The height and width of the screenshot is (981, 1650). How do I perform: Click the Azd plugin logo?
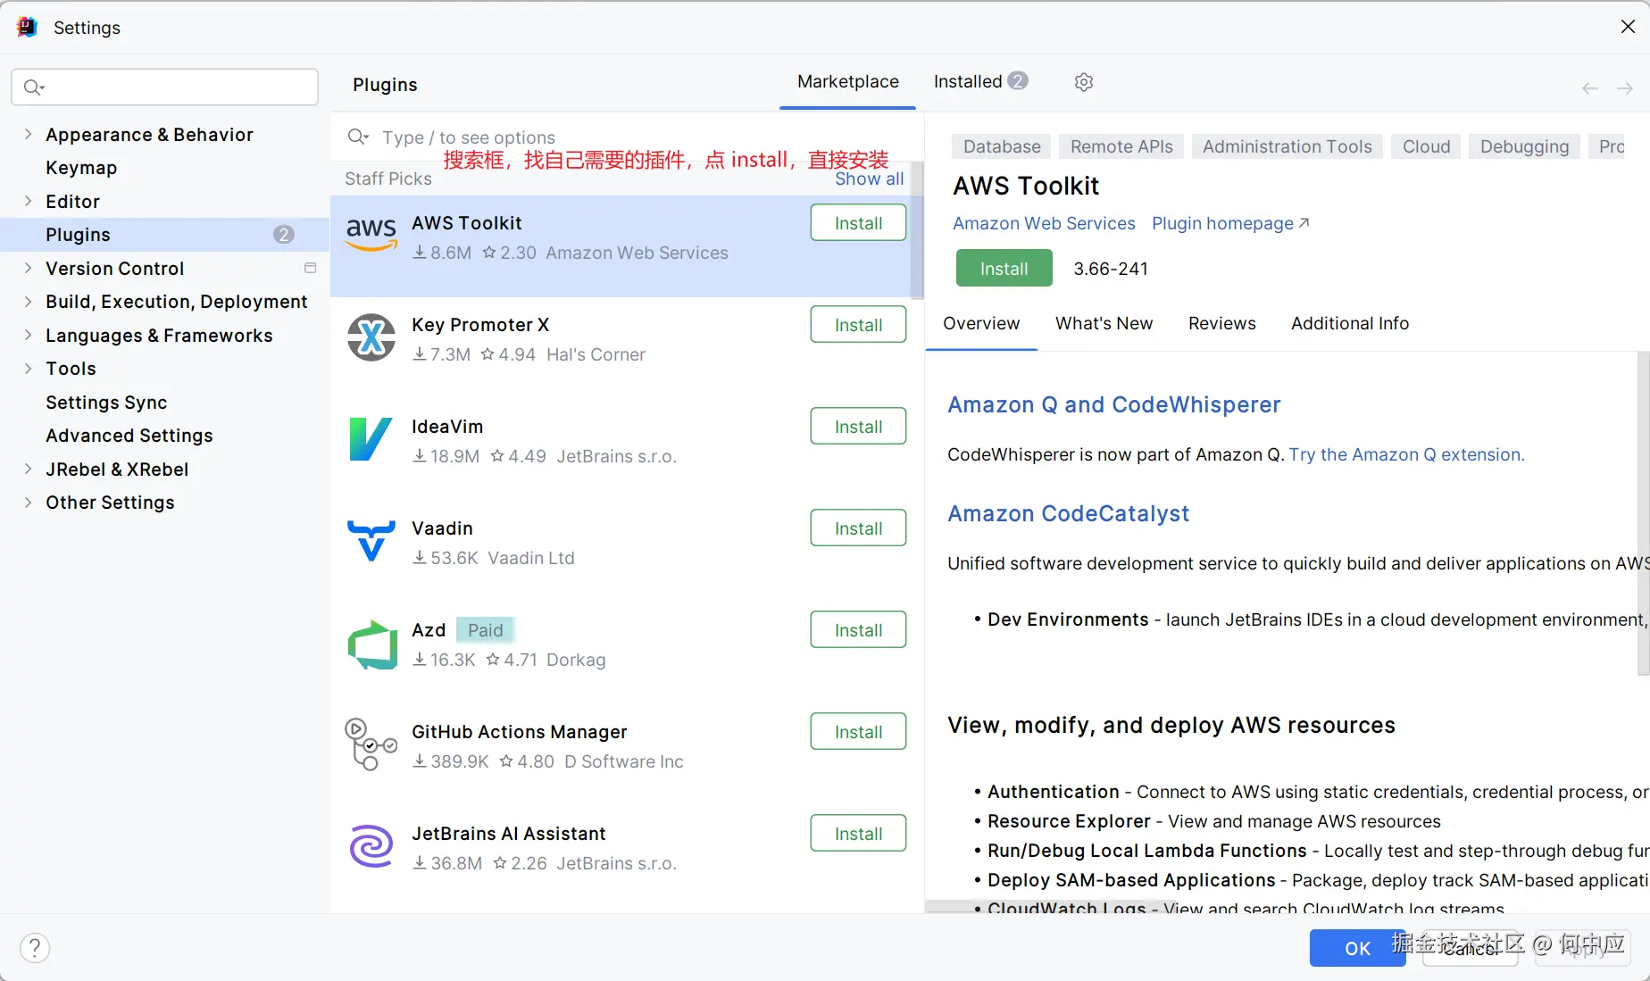(371, 644)
